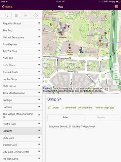The width and height of the screenshot is (121, 162).
Task: Zoom out the map with minus
Action: (x=116, y=71)
